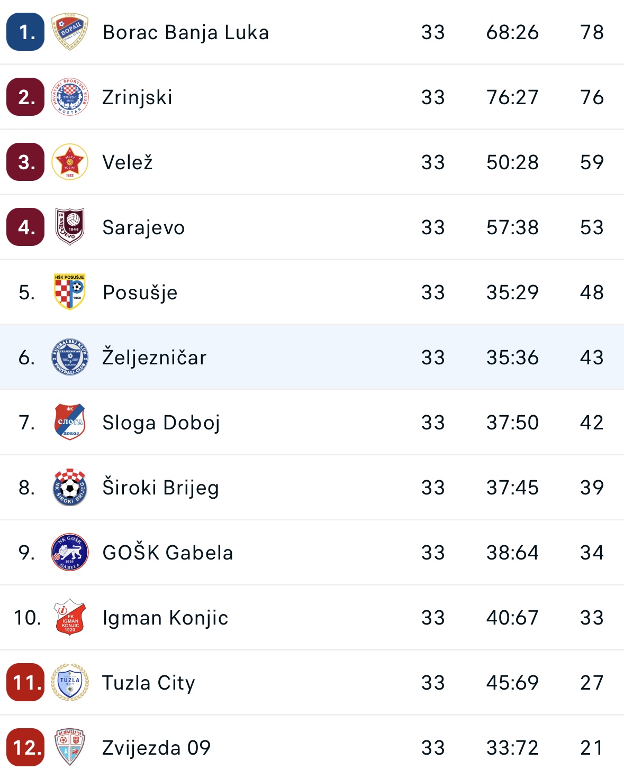The height and width of the screenshot is (770, 624).
Task: Click the blue position 1 badge
Action: click(25, 32)
